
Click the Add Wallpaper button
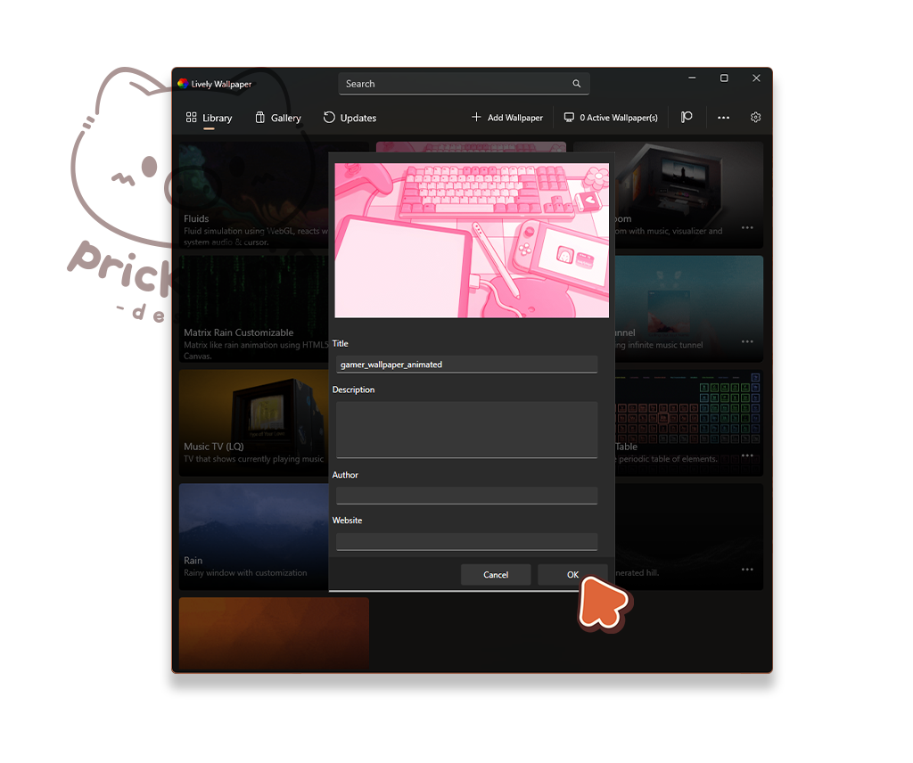[x=506, y=118]
